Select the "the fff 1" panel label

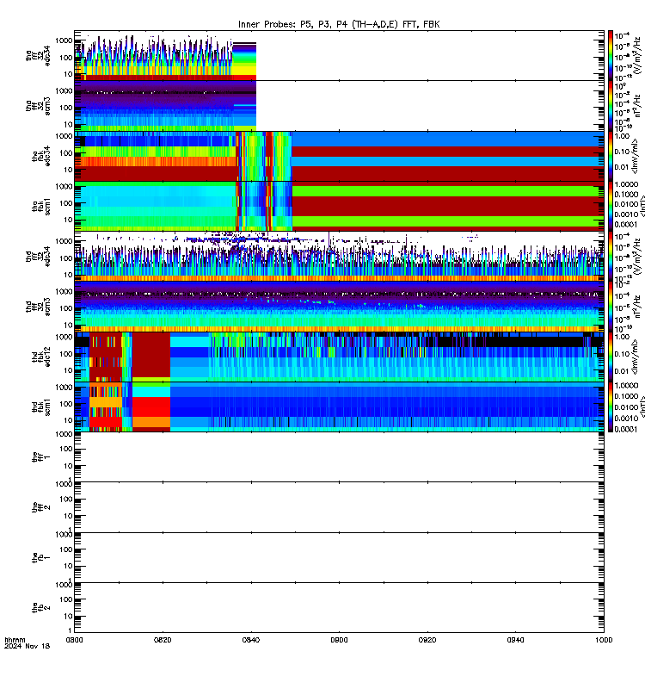(x=41, y=457)
